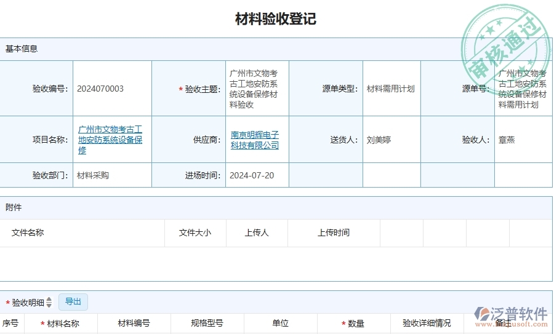Click the 规格型号 column header
Screen dimensions: 554x334
click(x=207, y=323)
